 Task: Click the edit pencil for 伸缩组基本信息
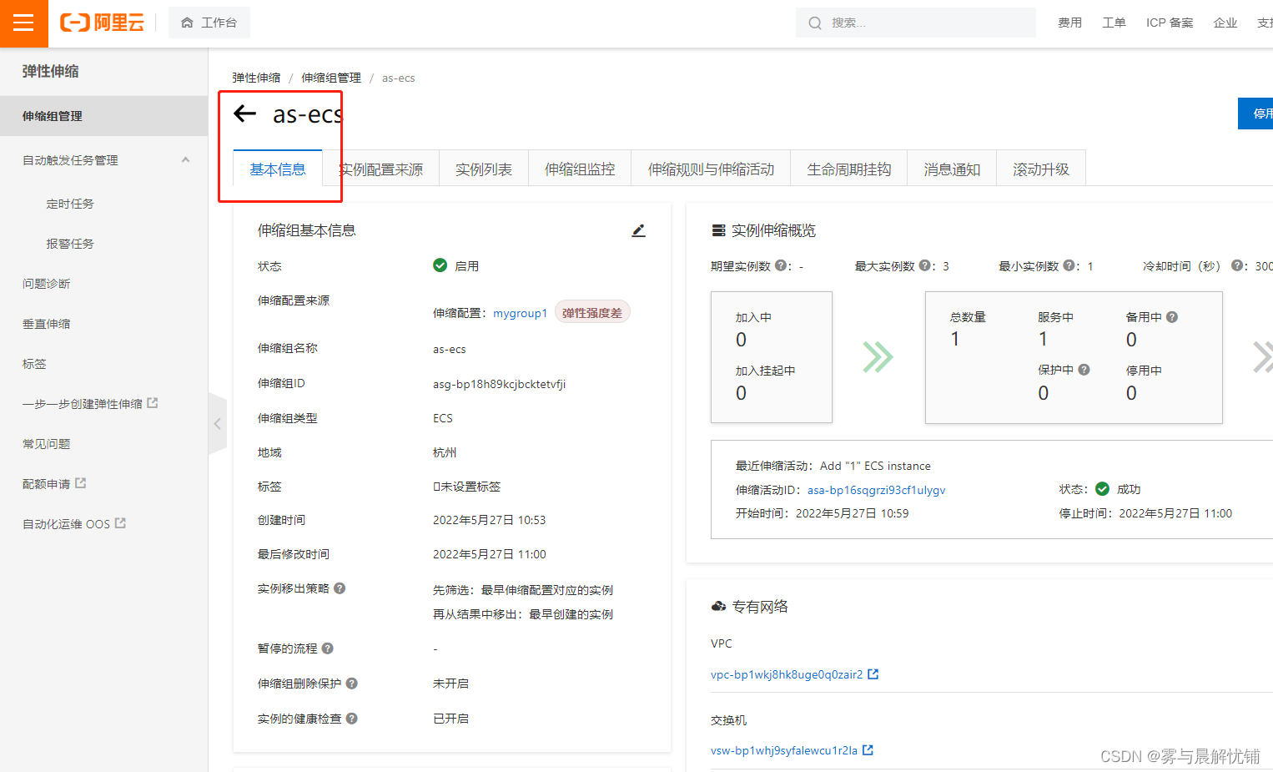coord(638,230)
